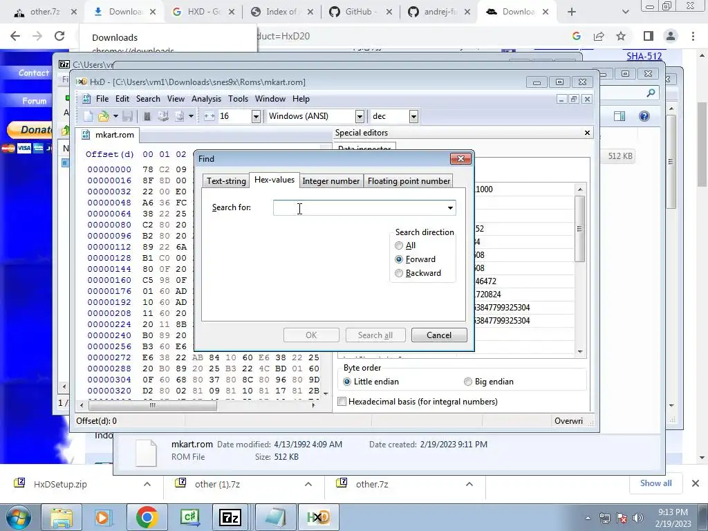The height and width of the screenshot is (531, 708).
Task: Open the bytes per row 16 dropdown
Action: 256,116
